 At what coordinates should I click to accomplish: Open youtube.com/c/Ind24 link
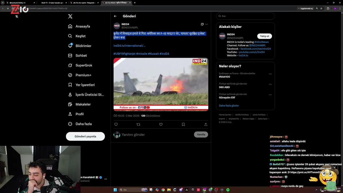252,52
